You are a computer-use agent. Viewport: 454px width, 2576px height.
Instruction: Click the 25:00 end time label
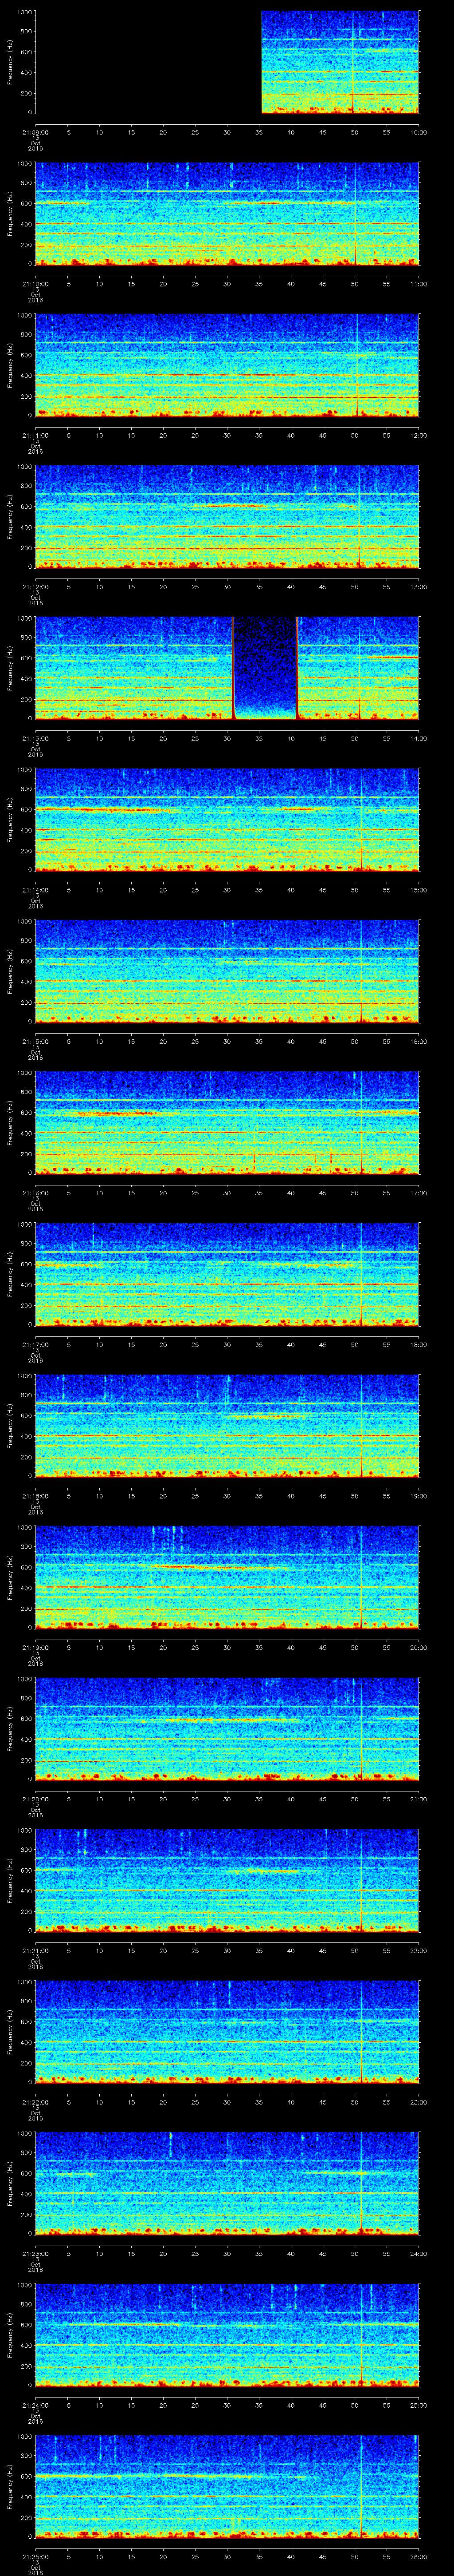pos(419,2405)
